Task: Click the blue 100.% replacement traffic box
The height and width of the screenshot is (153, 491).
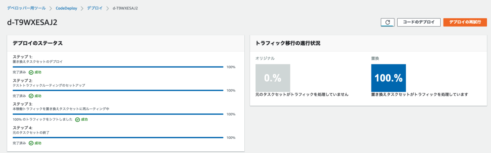Action: coord(388,78)
